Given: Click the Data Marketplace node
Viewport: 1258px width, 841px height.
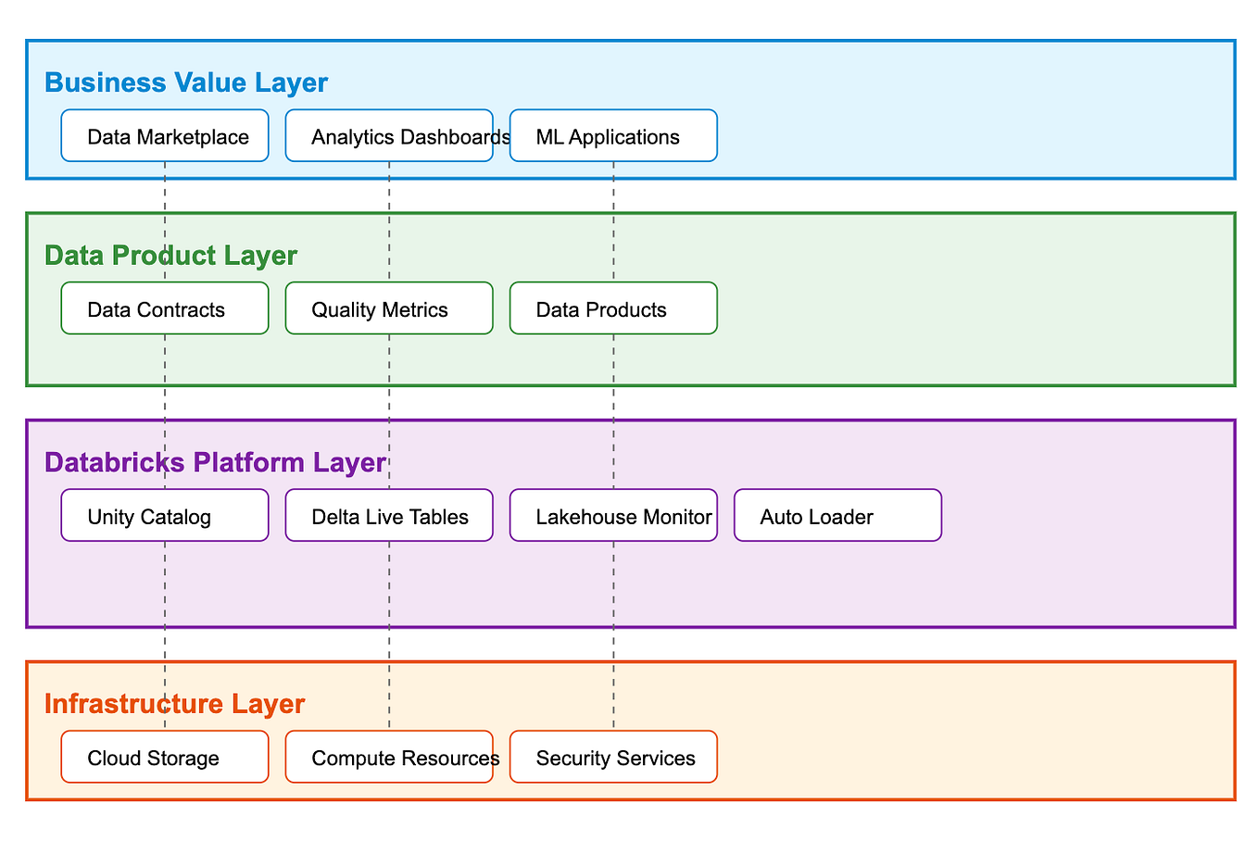Looking at the screenshot, I should (x=165, y=136).
